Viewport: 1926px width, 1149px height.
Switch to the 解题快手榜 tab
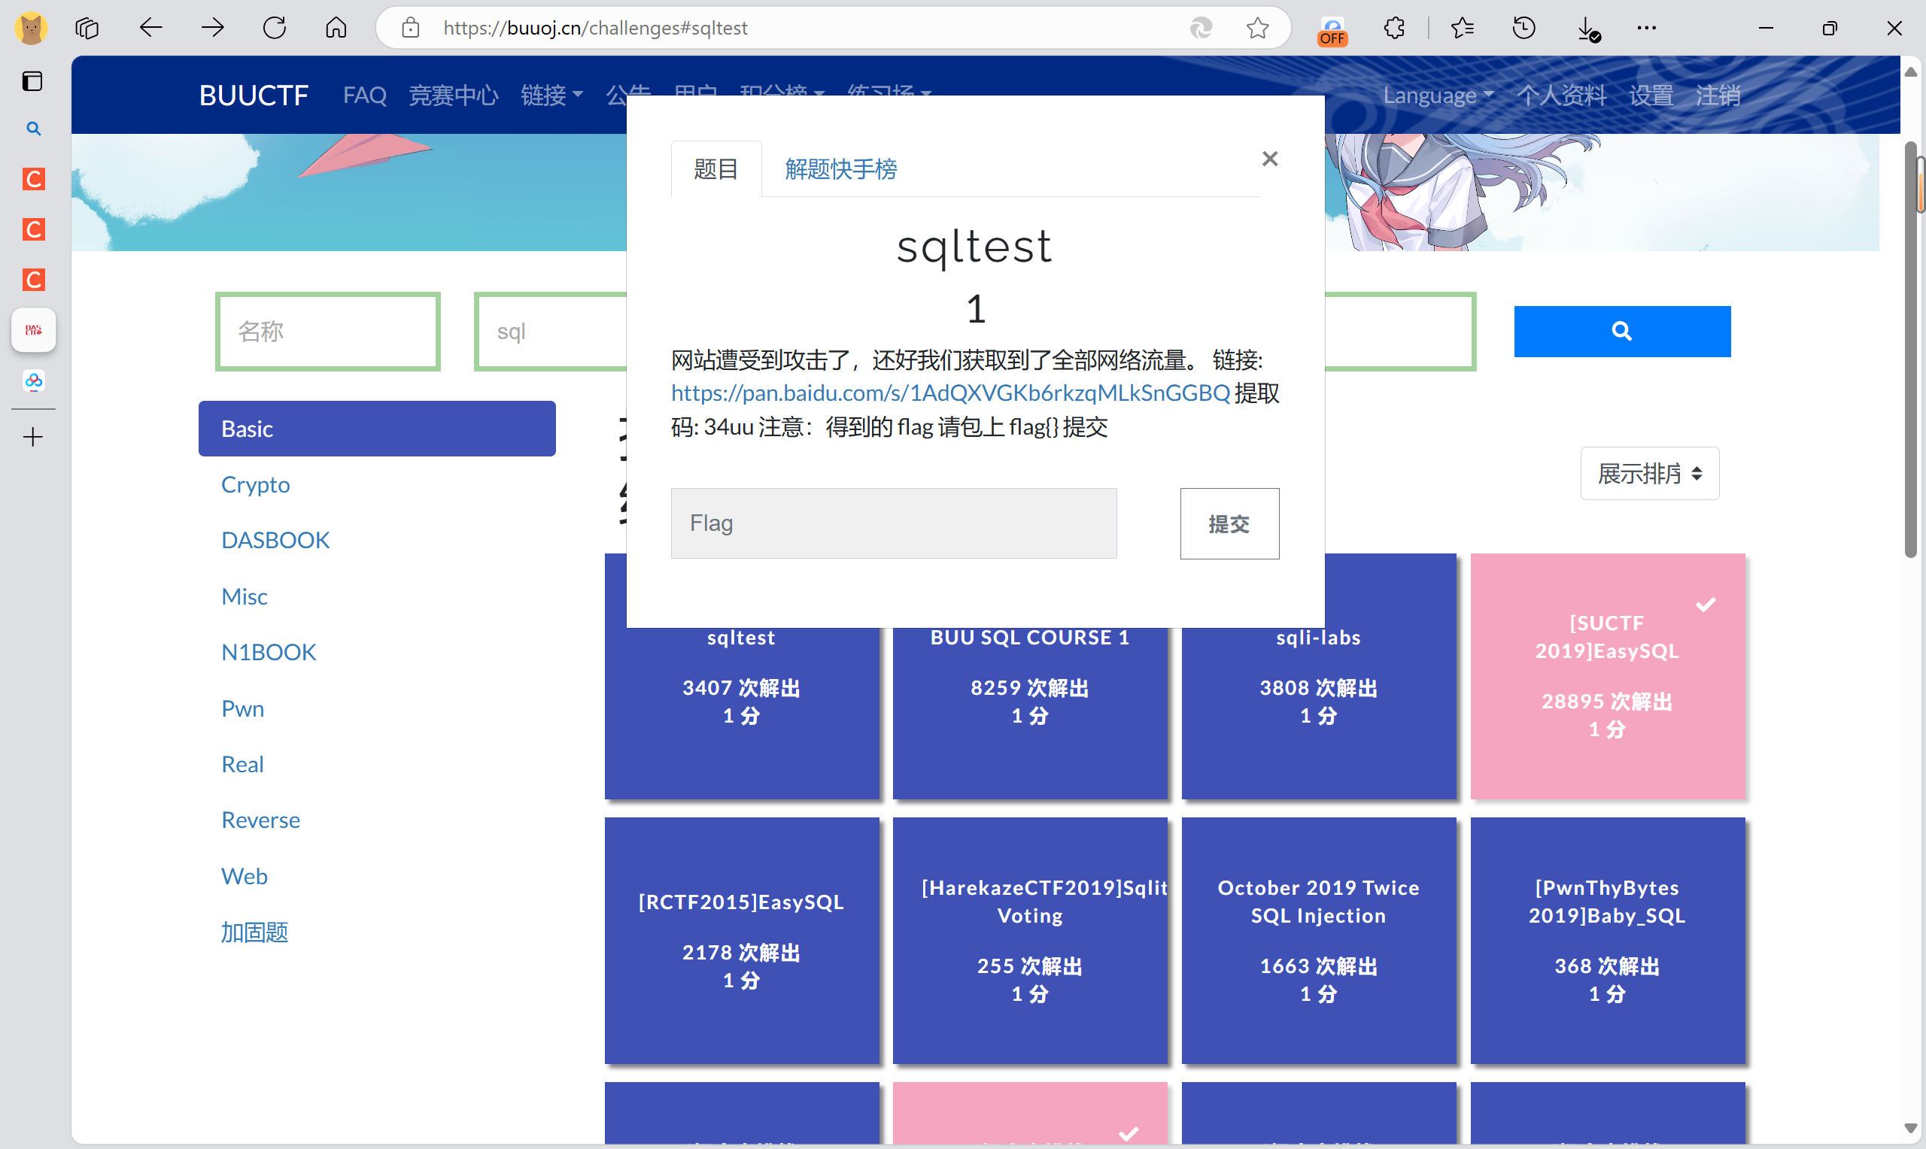(840, 168)
